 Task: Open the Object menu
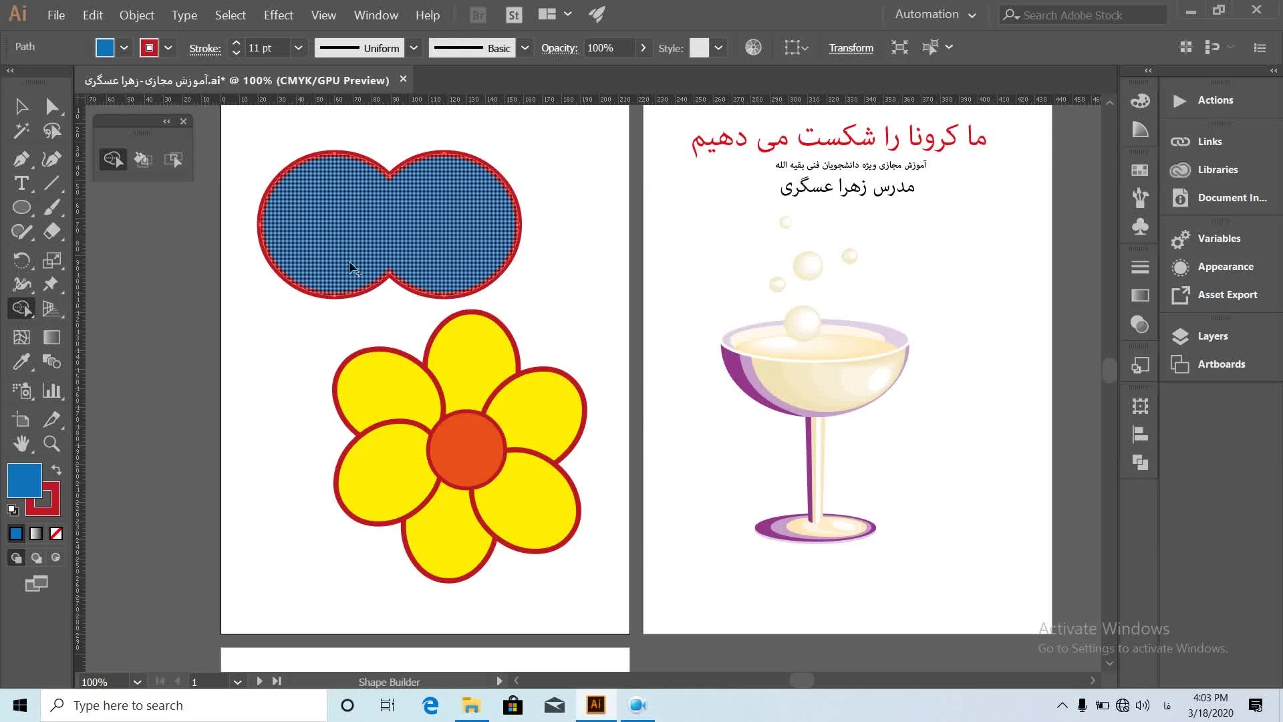tap(136, 15)
